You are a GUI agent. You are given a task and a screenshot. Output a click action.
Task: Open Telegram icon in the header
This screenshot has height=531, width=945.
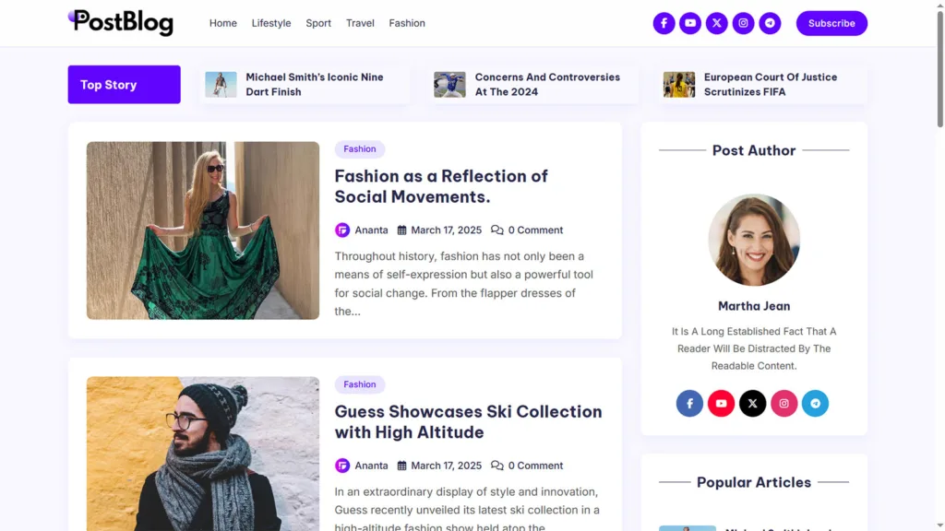(x=770, y=23)
